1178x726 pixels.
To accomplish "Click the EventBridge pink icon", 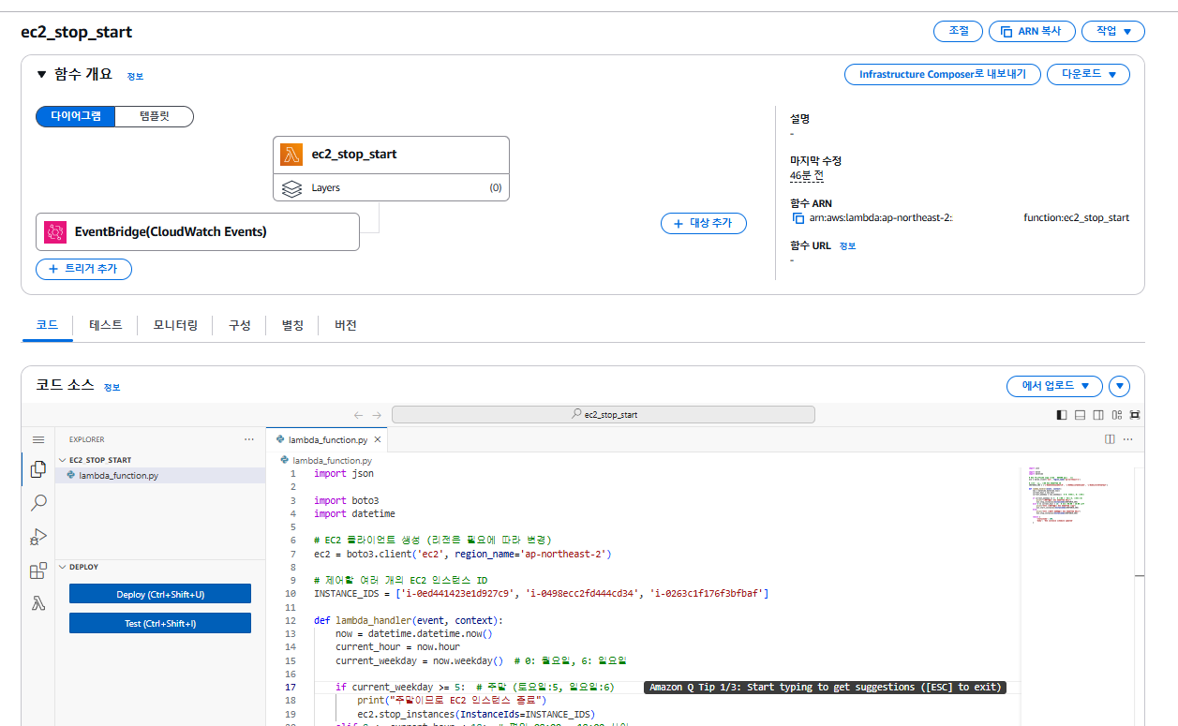I will pyautogui.click(x=54, y=231).
